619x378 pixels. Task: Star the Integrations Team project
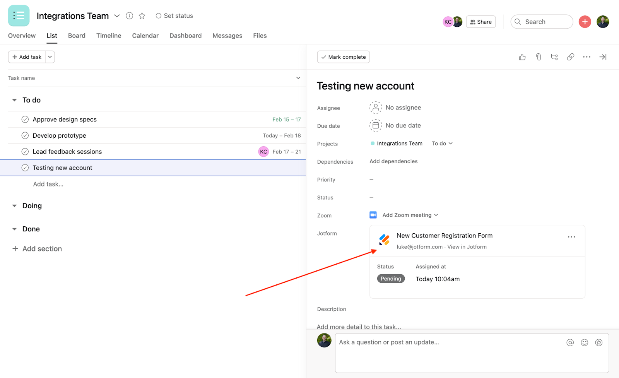click(142, 16)
